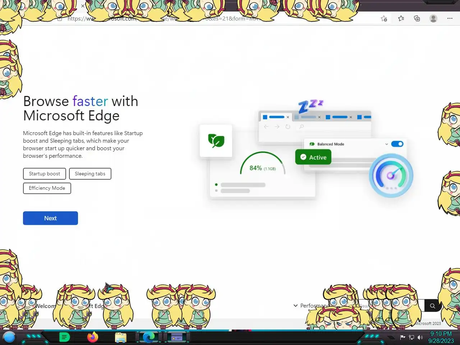Viewport: 460px width, 345px height.
Task: Click the speedometer performance gauge graphic
Action: click(x=391, y=175)
